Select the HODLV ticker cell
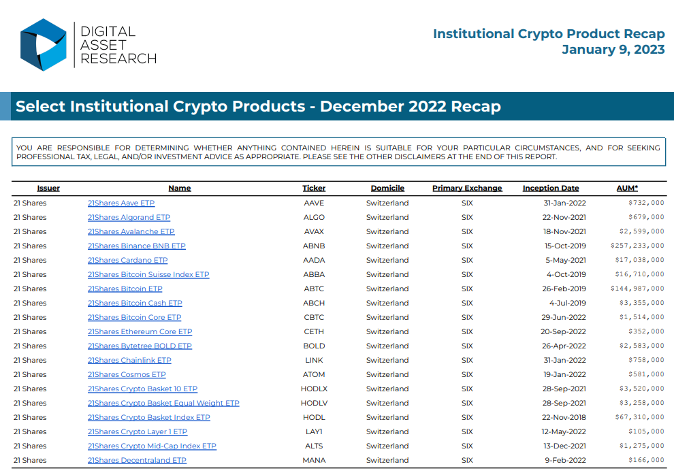The image size is (674, 475). [x=314, y=403]
